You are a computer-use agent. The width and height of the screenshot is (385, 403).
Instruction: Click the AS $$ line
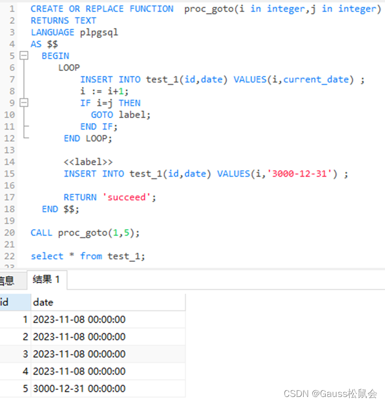pyautogui.click(x=44, y=44)
